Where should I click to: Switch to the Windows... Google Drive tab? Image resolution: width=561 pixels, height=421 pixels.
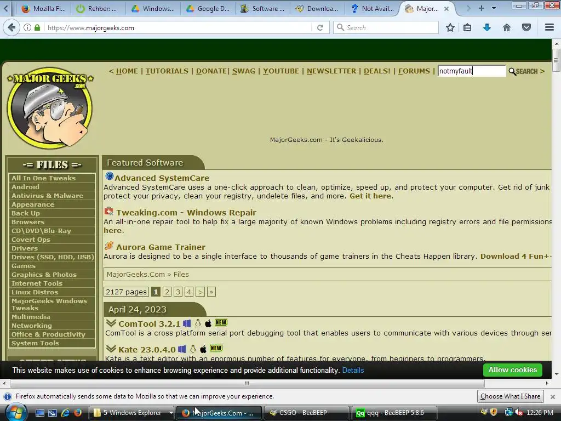click(x=153, y=9)
